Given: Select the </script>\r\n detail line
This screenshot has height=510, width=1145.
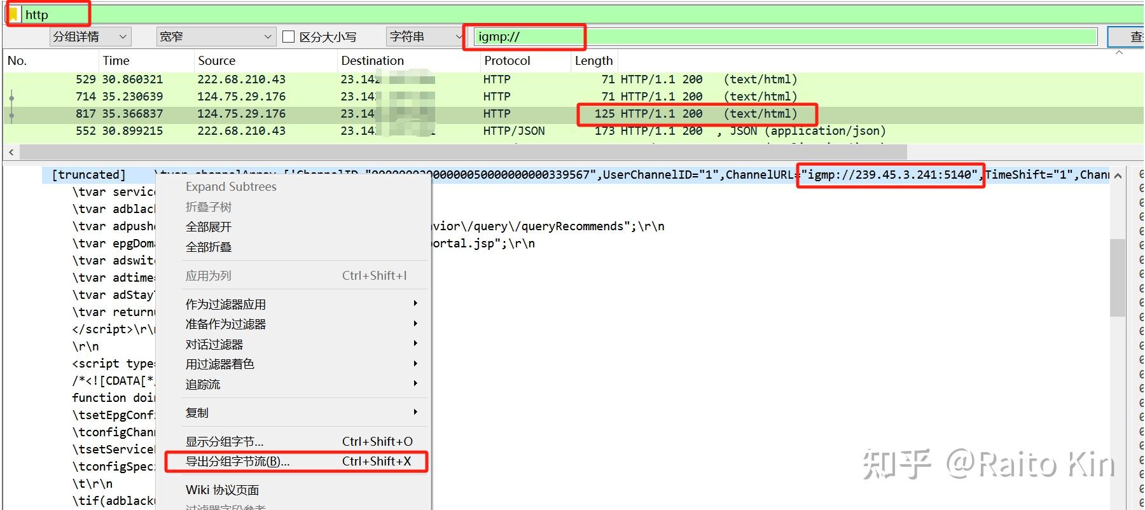Looking at the screenshot, I should point(113,329).
